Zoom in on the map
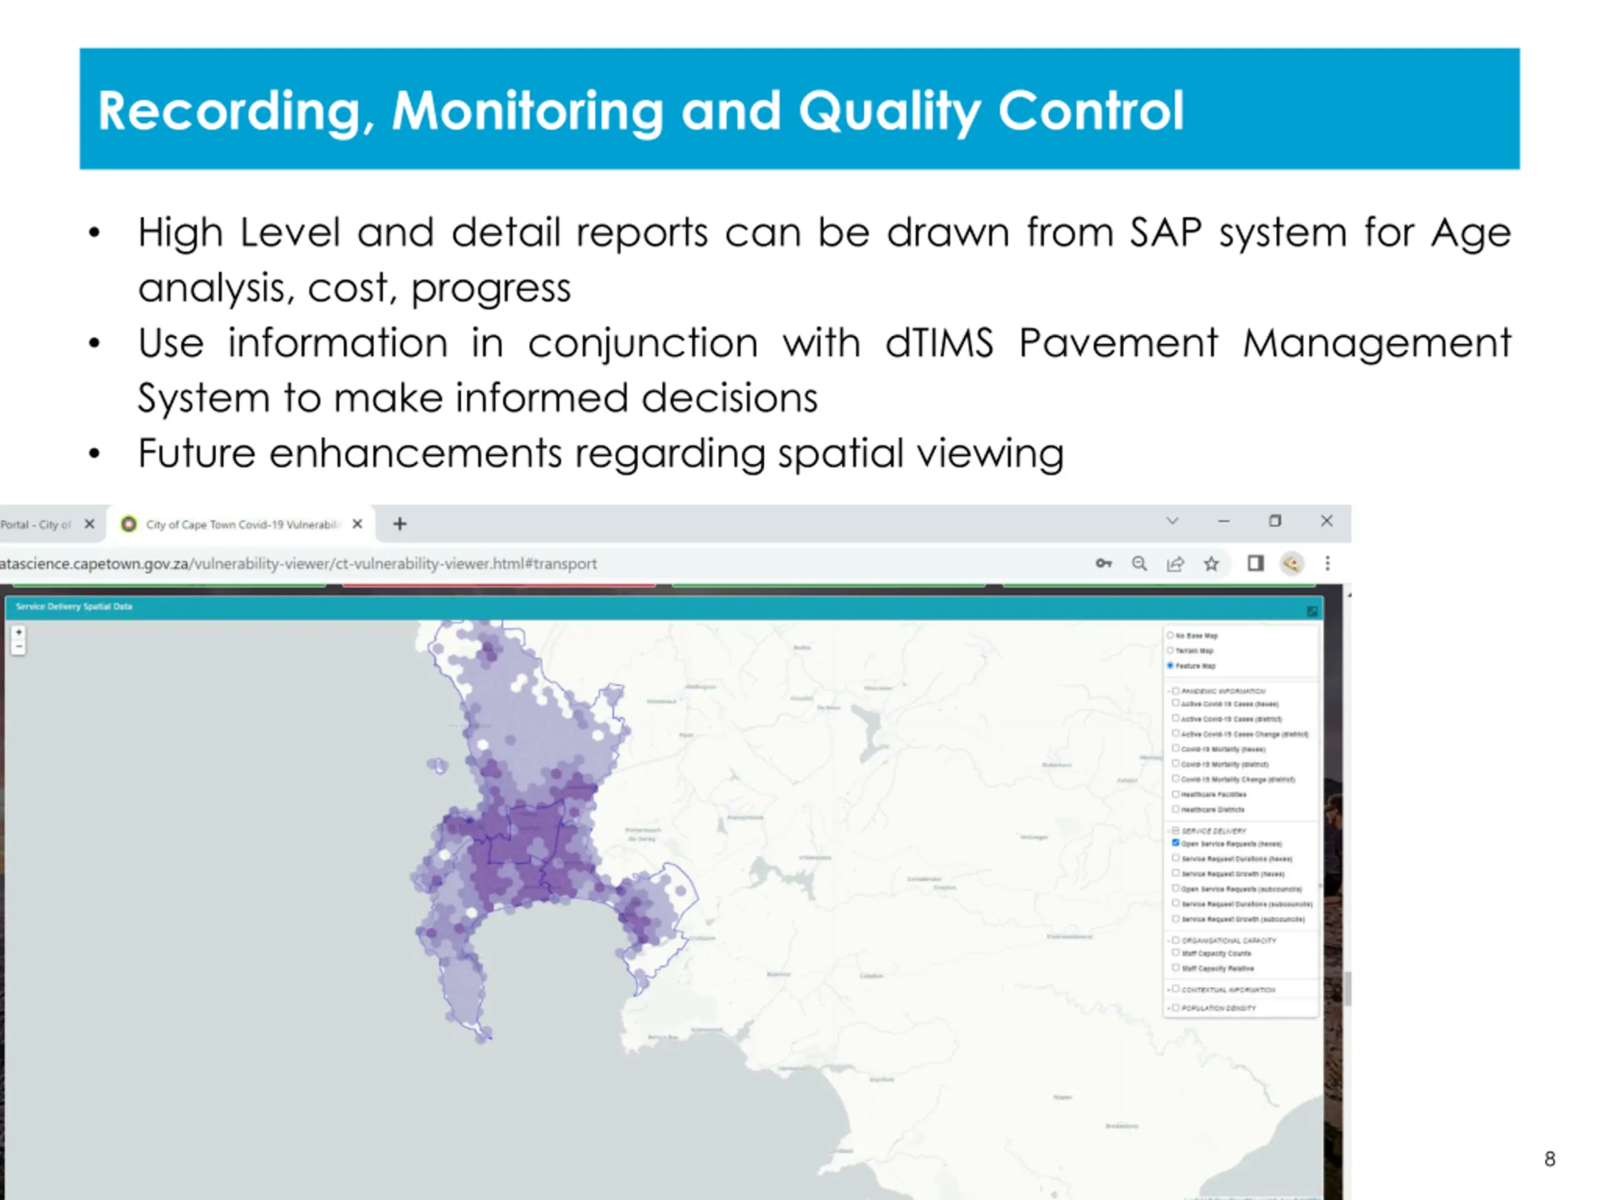Viewport: 1600px width, 1200px height. click(19, 632)
